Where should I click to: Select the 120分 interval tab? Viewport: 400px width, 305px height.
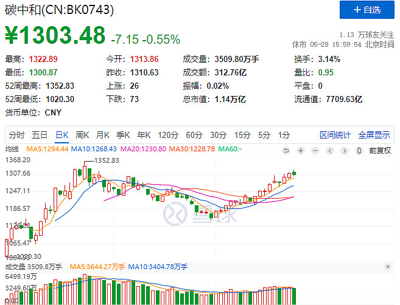tap(168, 135)
